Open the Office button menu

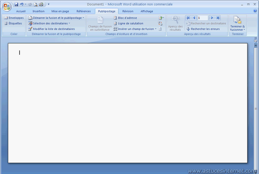point(6,6)
